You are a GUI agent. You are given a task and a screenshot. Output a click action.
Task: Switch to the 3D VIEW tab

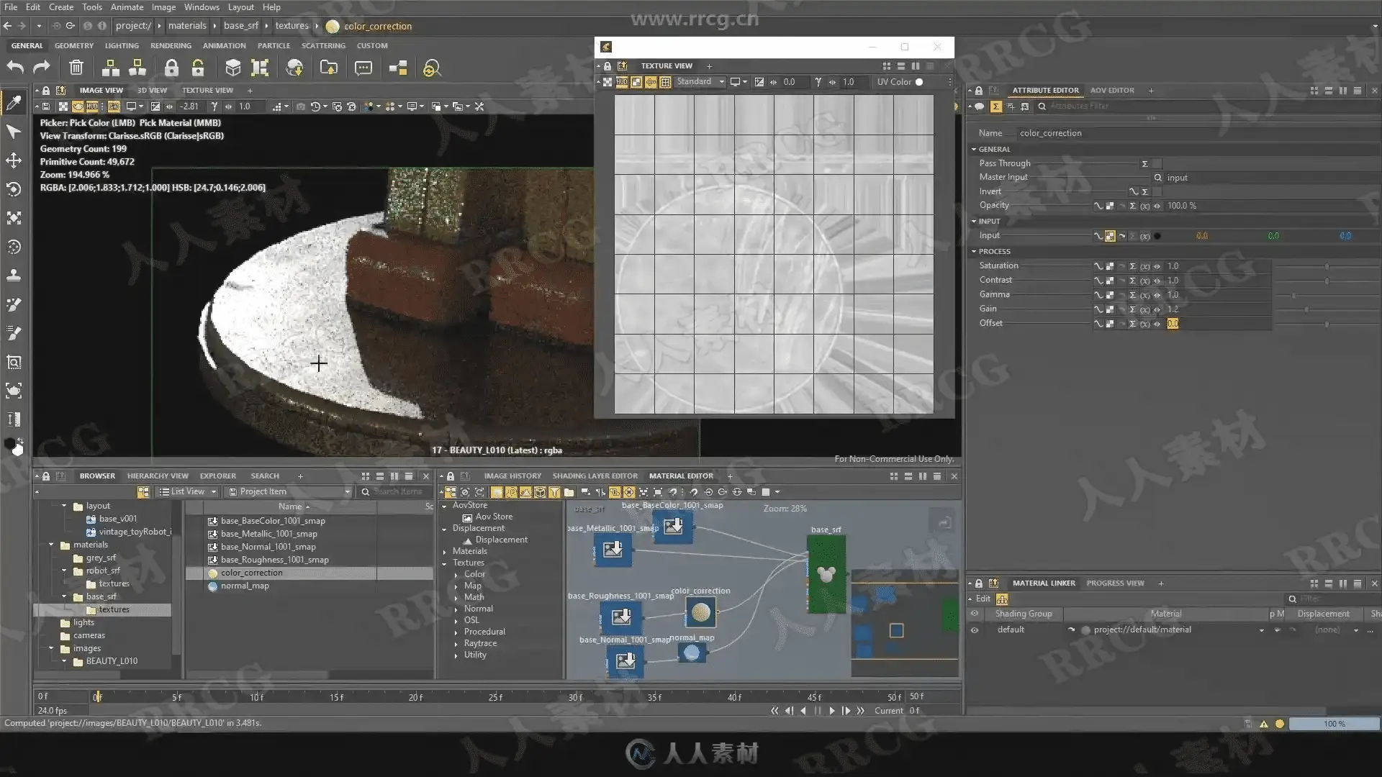(152, 91)
